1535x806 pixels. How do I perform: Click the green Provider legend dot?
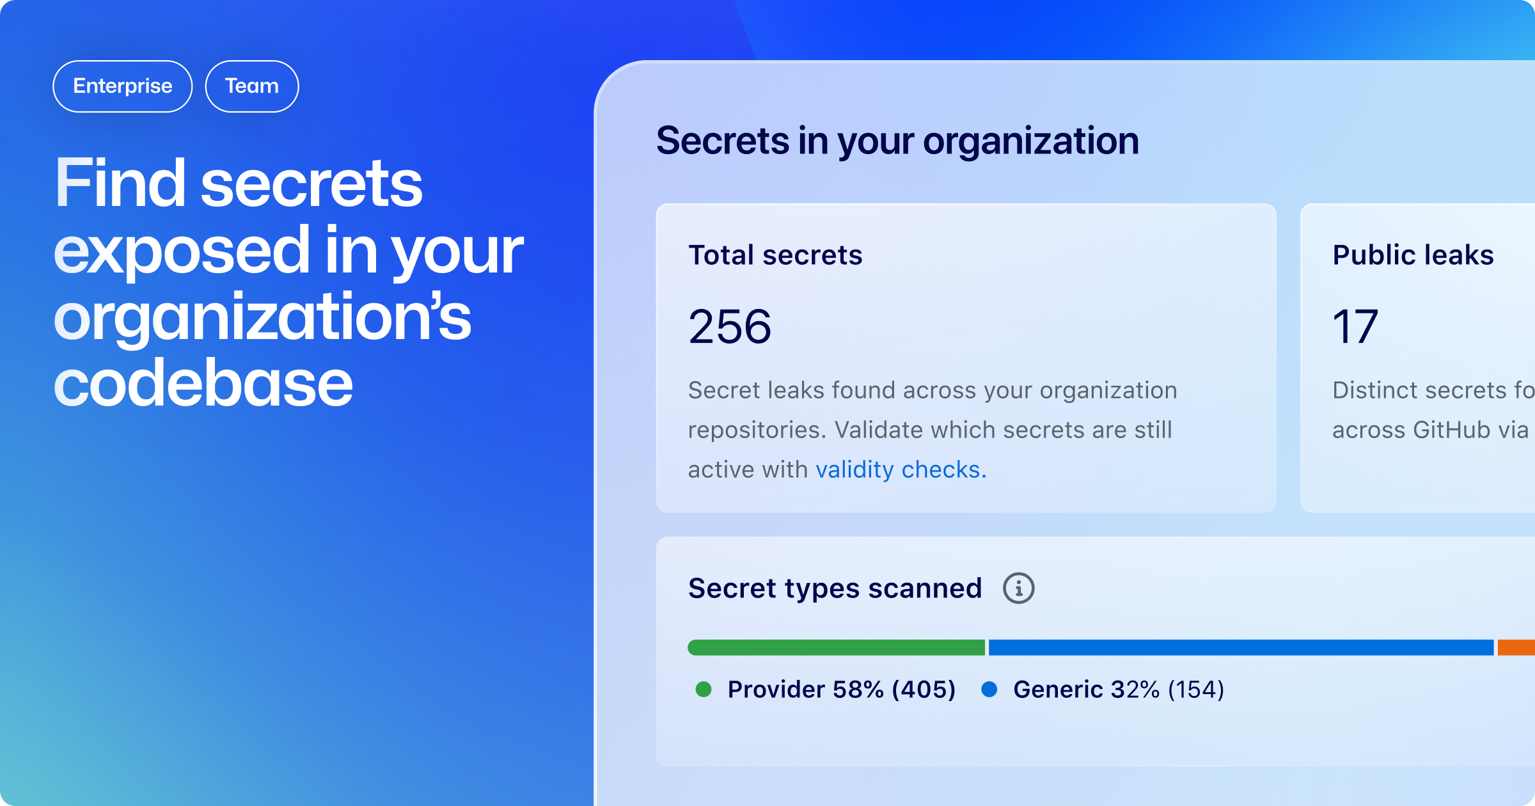(704, 689)
